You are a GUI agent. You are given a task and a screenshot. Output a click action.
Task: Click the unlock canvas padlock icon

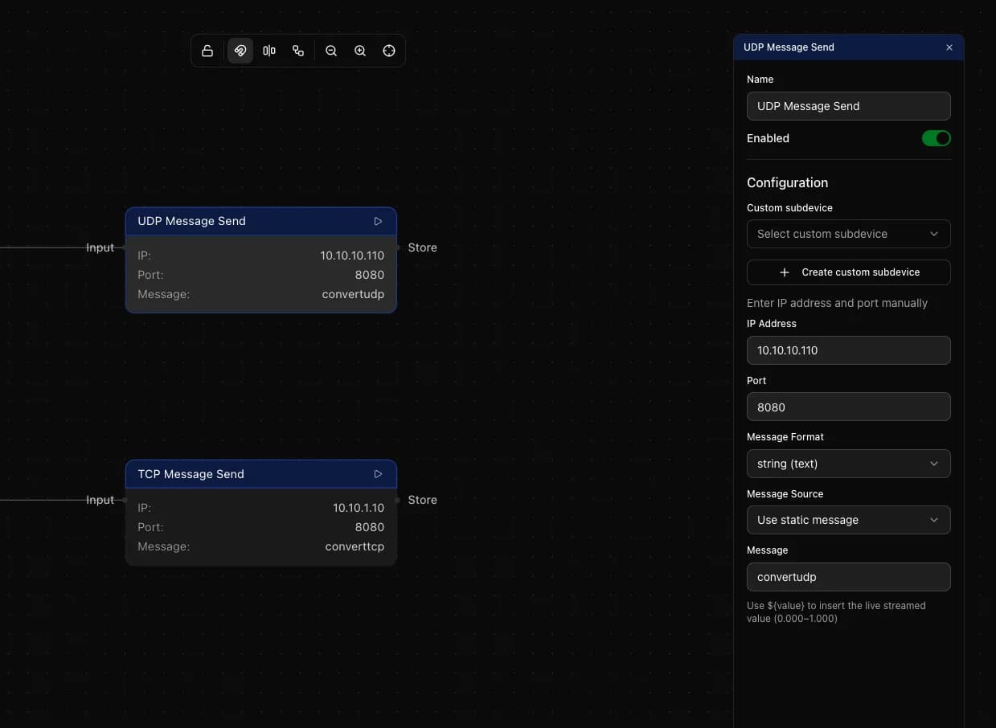click(207, 51)
